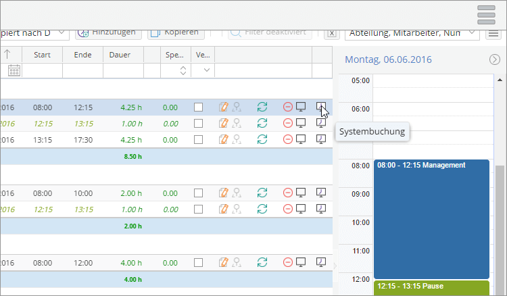Tick checkbox in 13:15–17:30 row
The height and width of the screenshot is (296, 507).
(x=199, y=139)
